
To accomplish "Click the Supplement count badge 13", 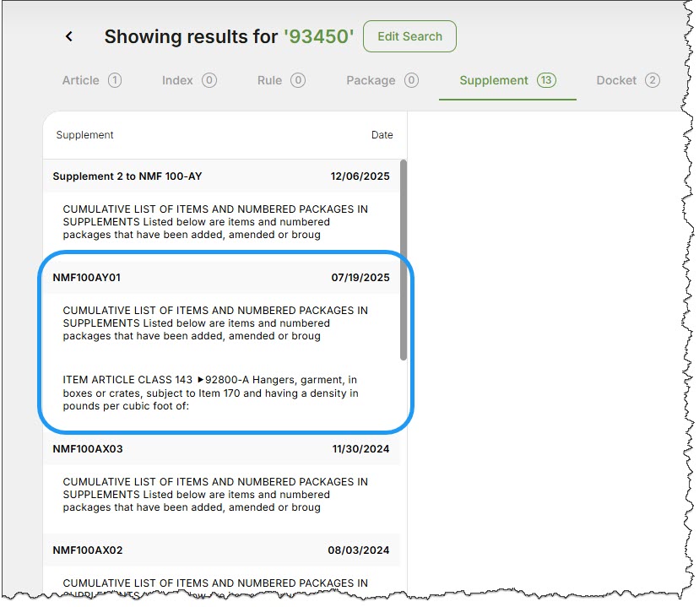I will tap(546, 80).
